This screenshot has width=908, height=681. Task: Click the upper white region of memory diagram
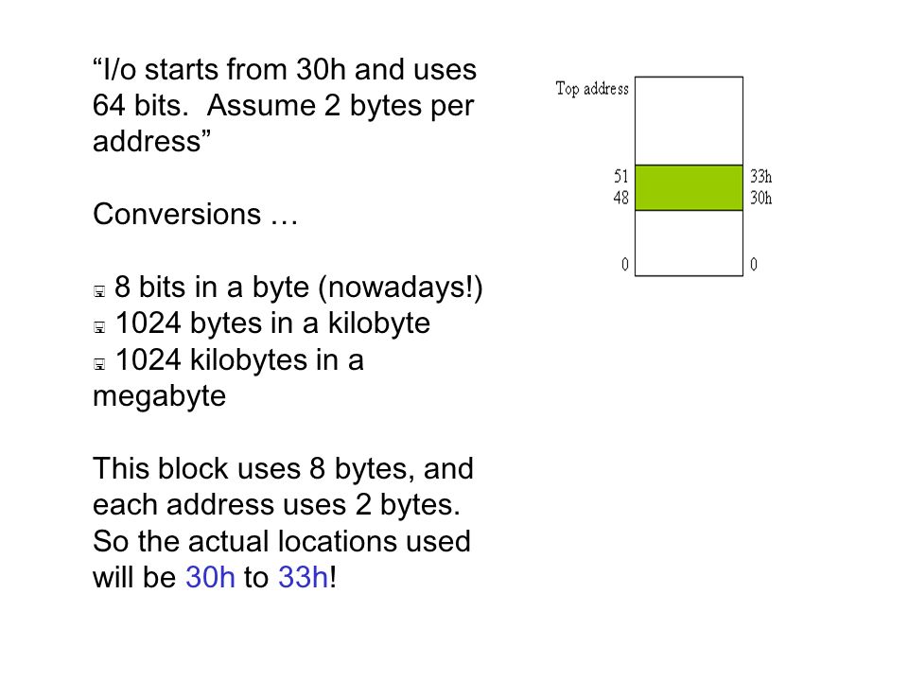(689, 121)
